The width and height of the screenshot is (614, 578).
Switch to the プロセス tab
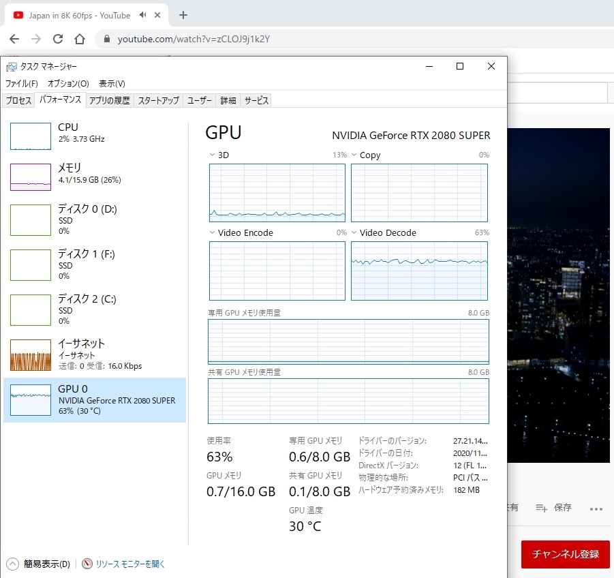[x=18, y=101]
